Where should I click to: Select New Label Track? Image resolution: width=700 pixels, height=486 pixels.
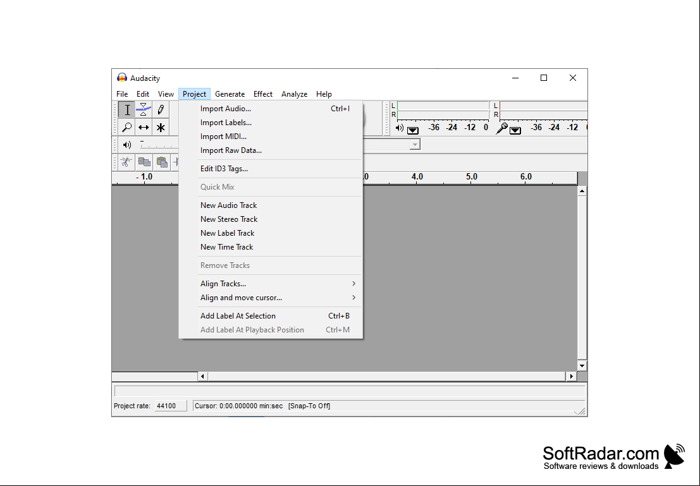(x=271, y=233)
